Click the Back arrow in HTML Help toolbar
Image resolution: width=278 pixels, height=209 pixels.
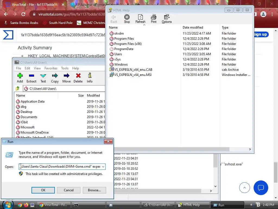click(x=114, y=17)
